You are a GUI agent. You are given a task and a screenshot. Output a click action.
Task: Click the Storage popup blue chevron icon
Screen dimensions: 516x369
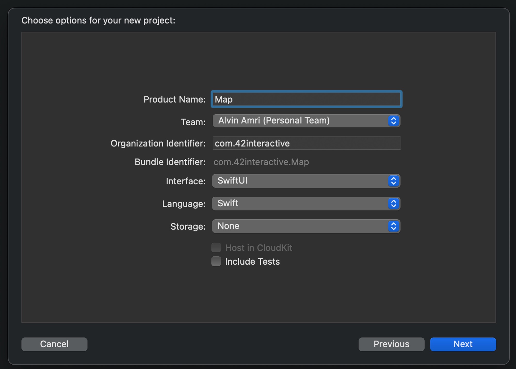coord(393,226)
